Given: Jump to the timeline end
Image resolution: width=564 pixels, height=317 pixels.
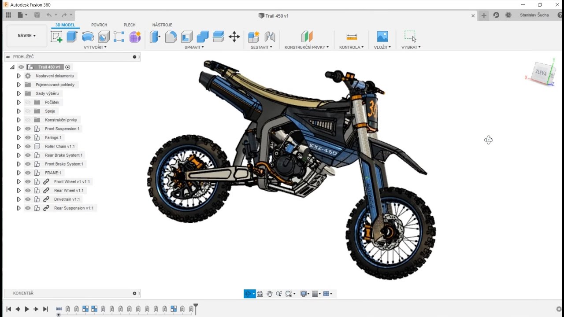Looking at the screenshot, I should click(x=45, y=309).
